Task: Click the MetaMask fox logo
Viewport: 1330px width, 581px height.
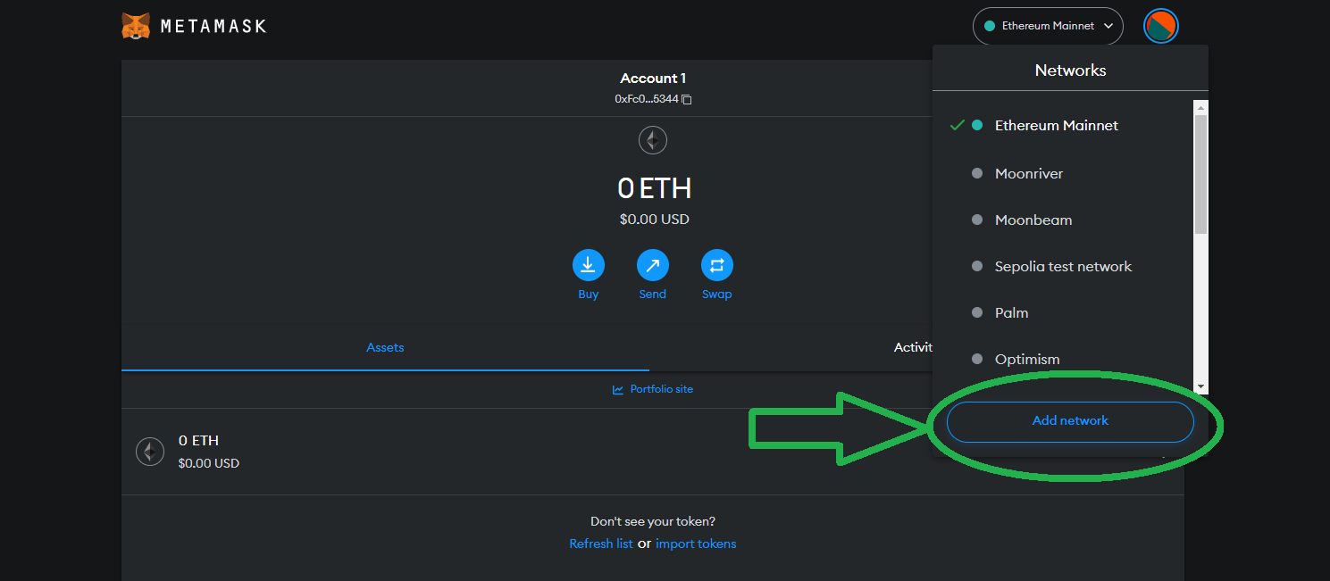Action: [136, 25]
